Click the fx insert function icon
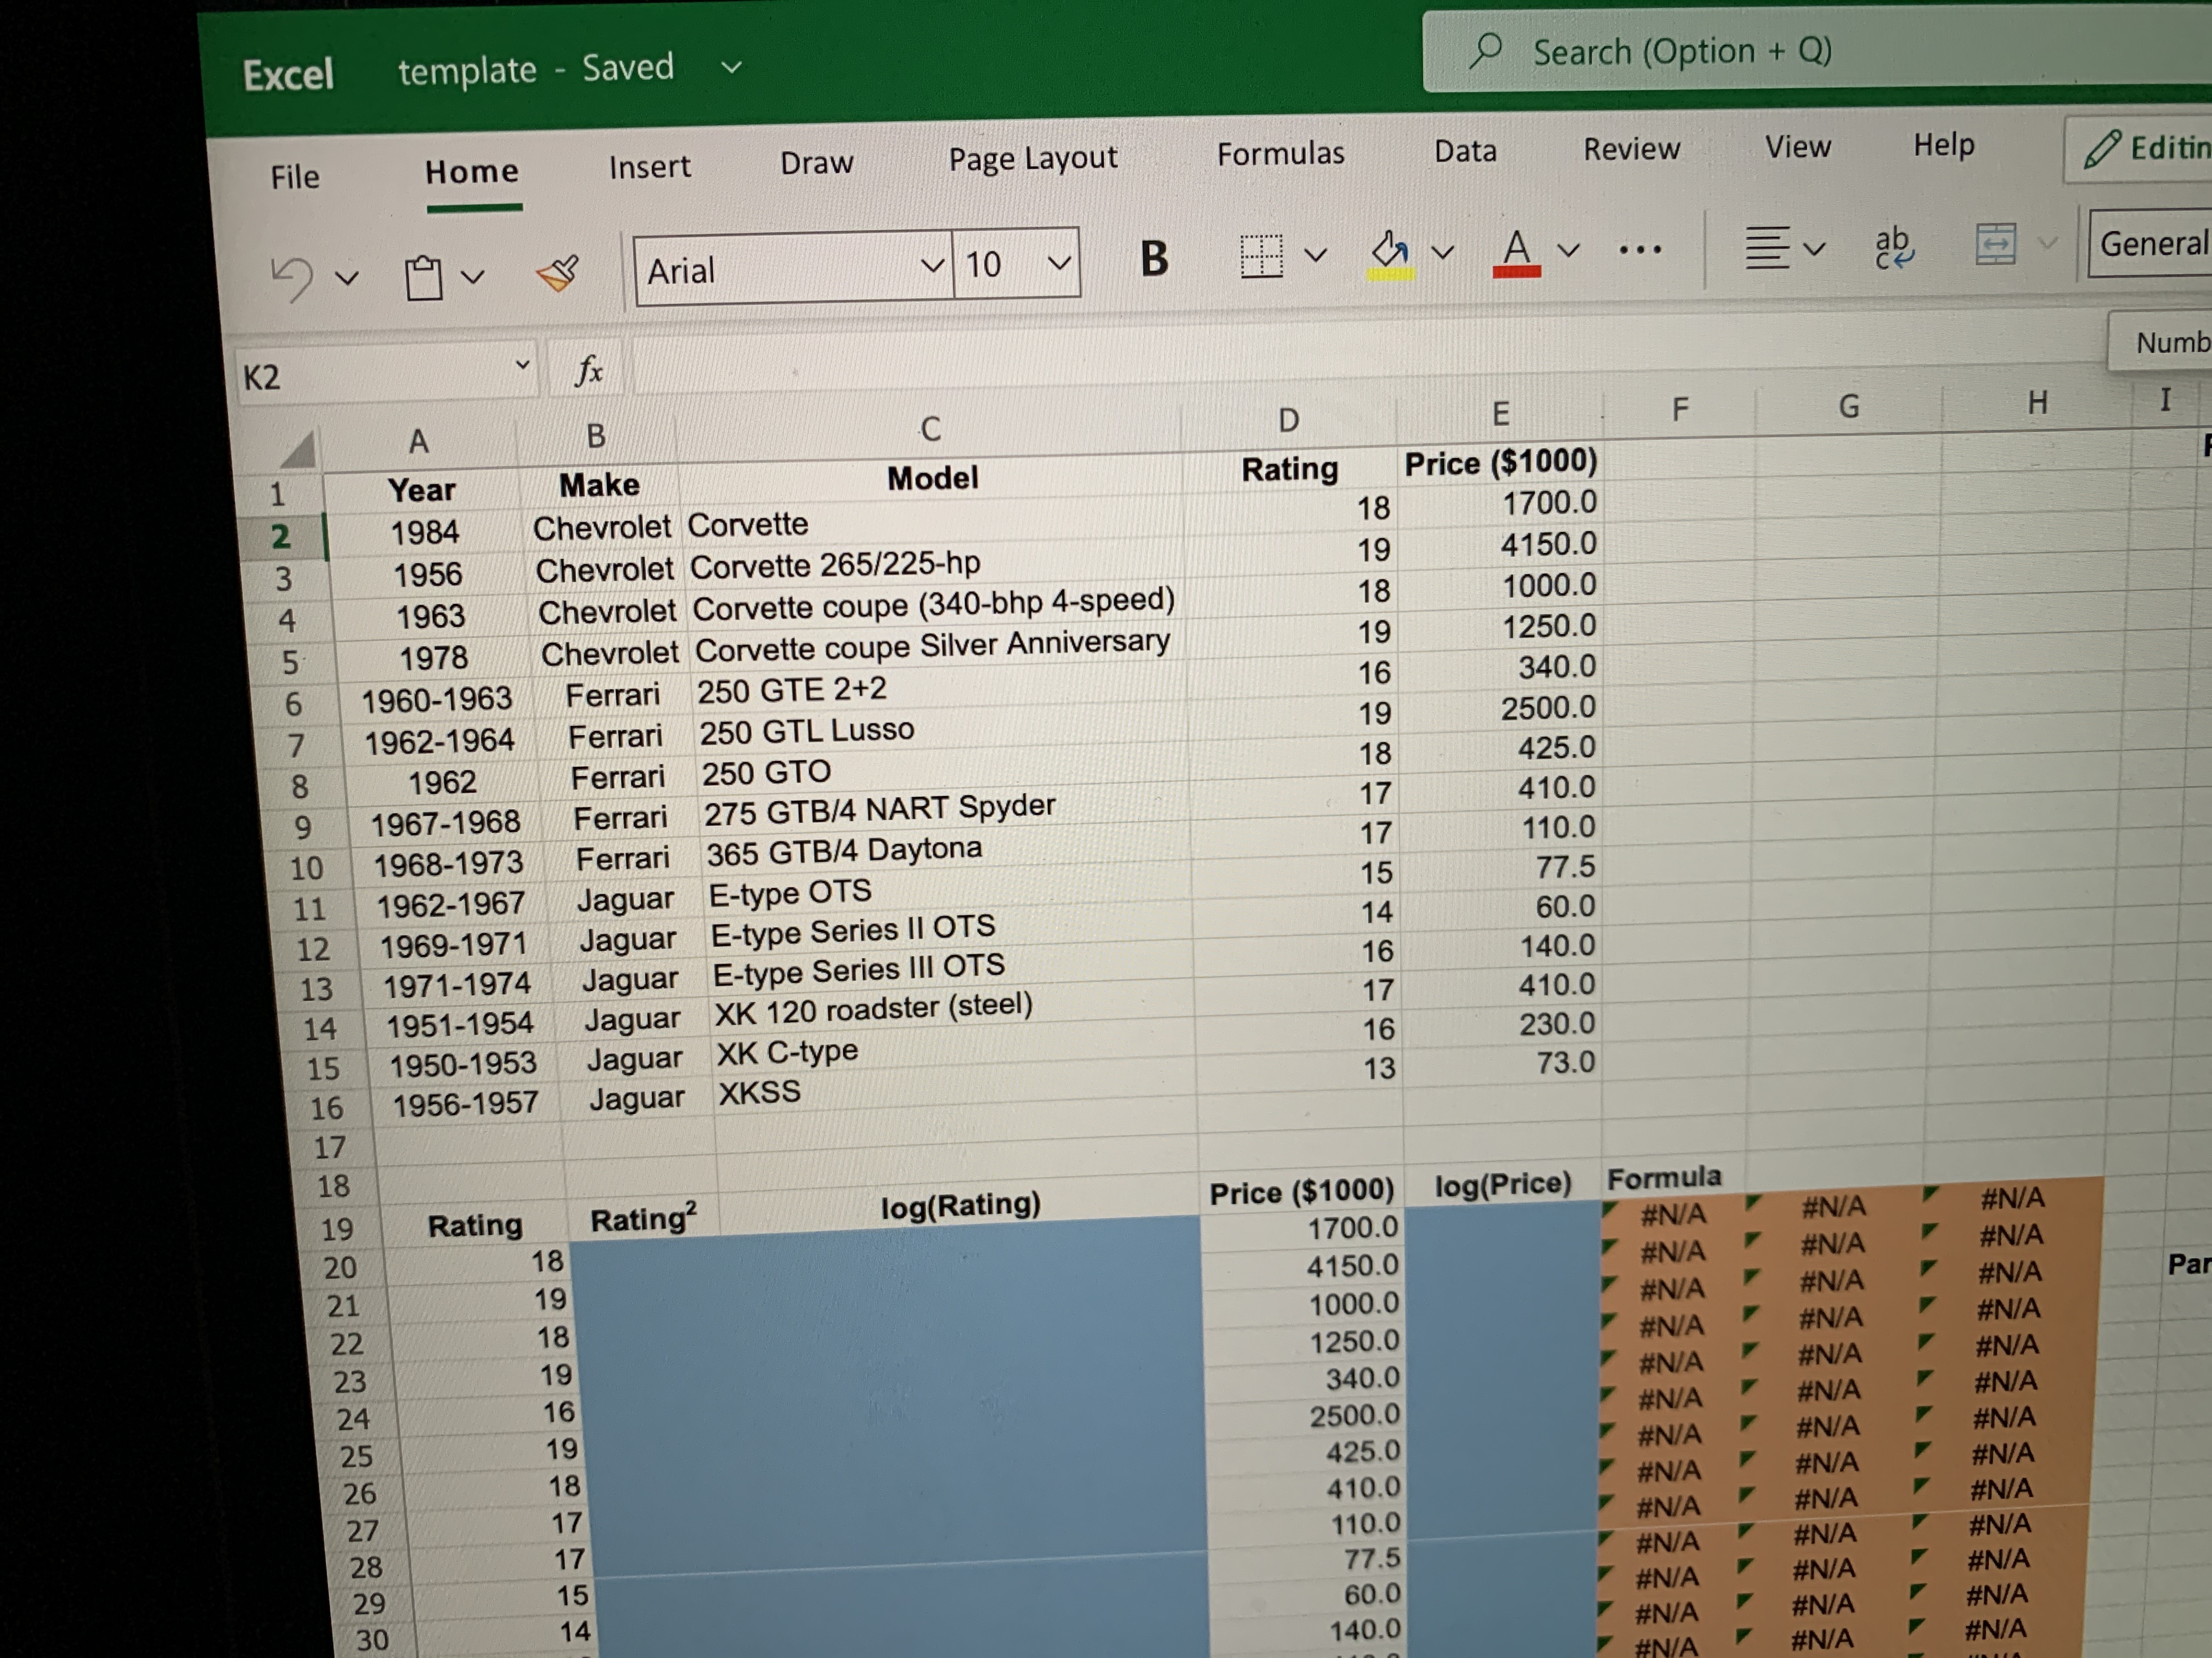2212x1658 pixels. coord(589,371)
